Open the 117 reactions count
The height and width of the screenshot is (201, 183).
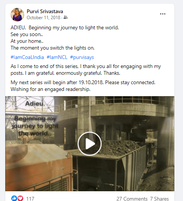pyautogui.click(x=30, y=199)
